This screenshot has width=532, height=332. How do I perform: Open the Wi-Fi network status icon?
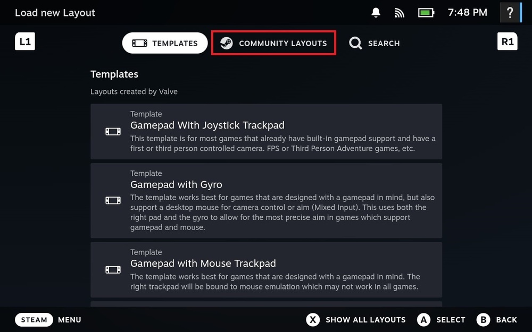400,12
